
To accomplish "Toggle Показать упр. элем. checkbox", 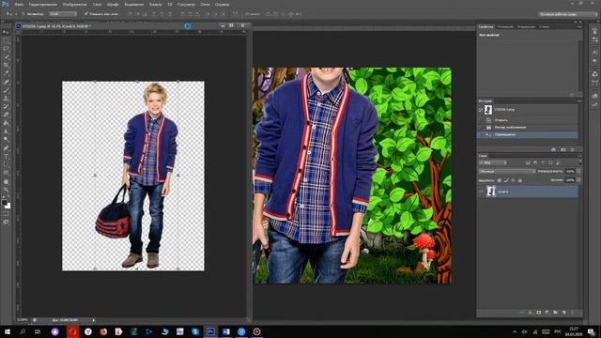I will click(86, 14).
